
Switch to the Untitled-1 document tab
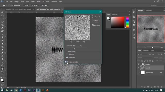coord(19,9)
